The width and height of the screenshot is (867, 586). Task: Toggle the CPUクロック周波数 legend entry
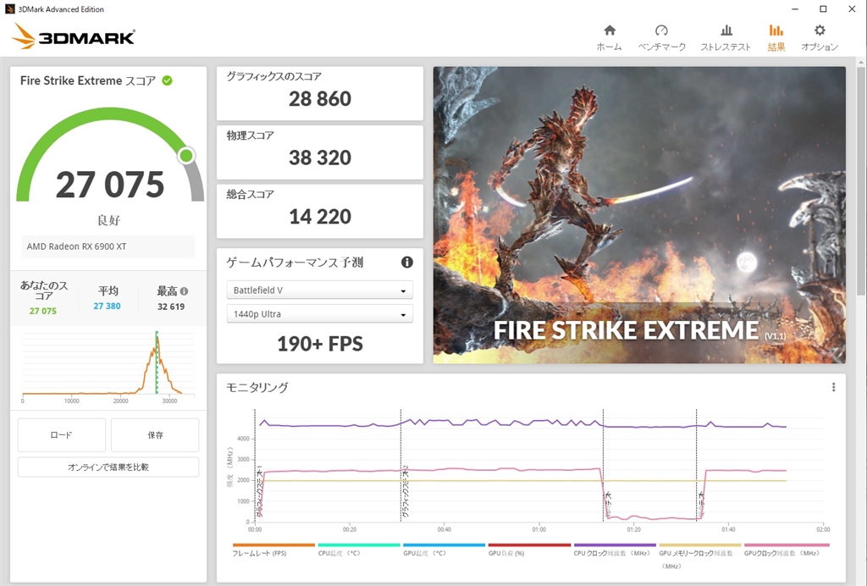(x=615, y=550)
